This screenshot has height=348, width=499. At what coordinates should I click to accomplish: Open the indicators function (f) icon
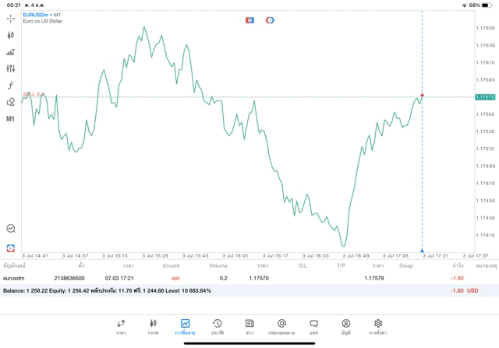11,85
